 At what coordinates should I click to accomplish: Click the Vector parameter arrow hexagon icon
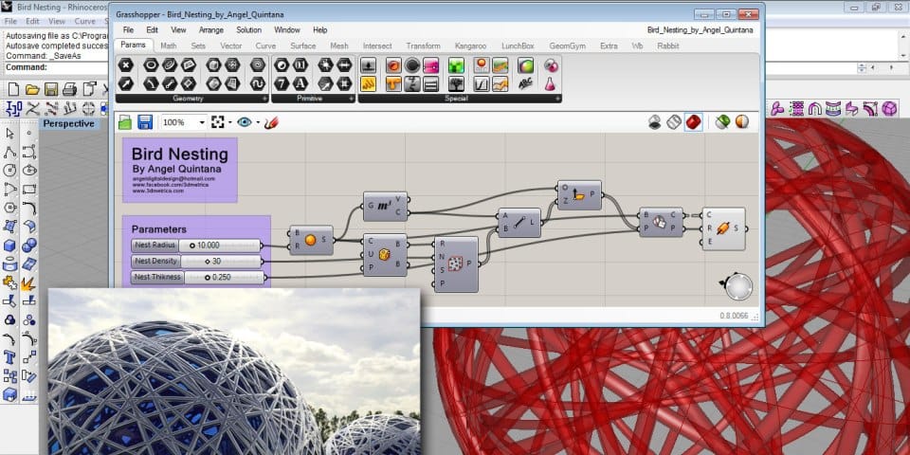click(x=126, y=84)
